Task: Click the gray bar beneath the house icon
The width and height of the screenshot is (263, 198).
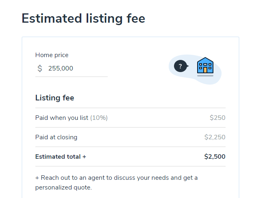Action: [205, 76]
